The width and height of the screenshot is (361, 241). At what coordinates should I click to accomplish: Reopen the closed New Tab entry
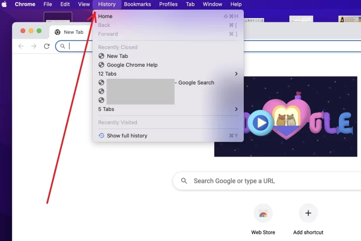click(168, 56)
